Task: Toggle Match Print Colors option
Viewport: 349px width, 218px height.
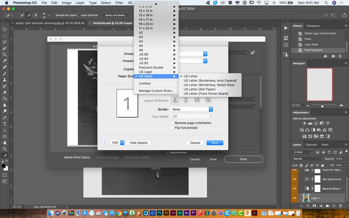Action: pos(61,157)
